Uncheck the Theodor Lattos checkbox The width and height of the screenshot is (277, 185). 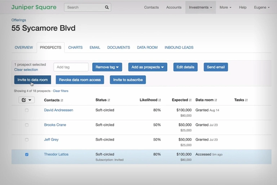pyautogui.click(x=27, y=154)
